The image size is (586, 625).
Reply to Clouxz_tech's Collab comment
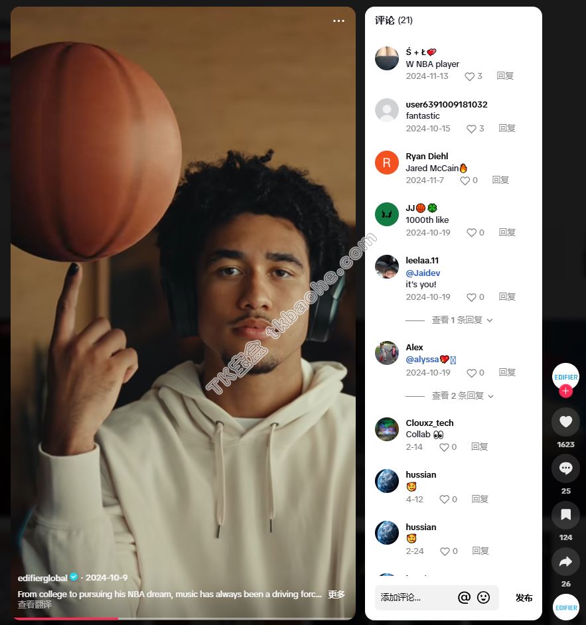coord(480,447)
